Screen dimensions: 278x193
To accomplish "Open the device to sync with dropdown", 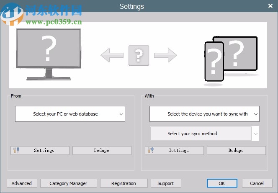I will 204,114.
